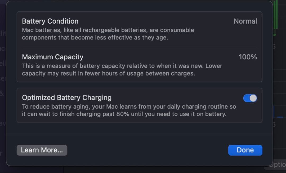
Task: Click the 100% maximum capacity value
Action: tap(248, 57)
